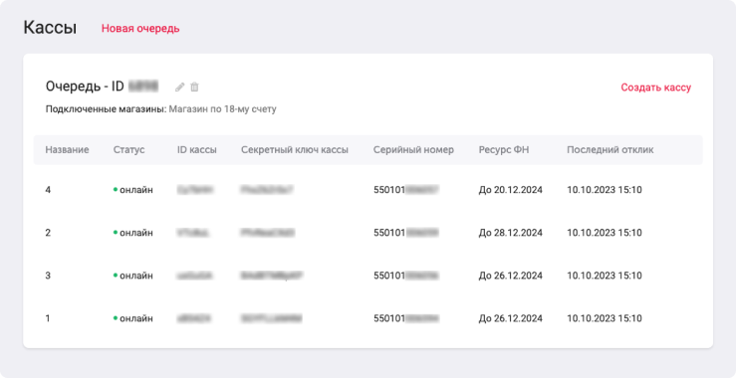Click the До 20.12.2024 resource date
Image resolution: width=736 pixels, height=378 pixels.
pos(511,190)
